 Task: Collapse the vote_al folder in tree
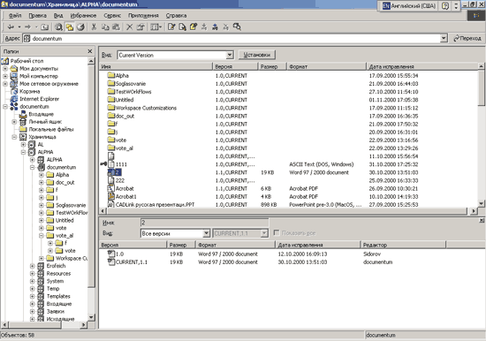pos(42,236)
